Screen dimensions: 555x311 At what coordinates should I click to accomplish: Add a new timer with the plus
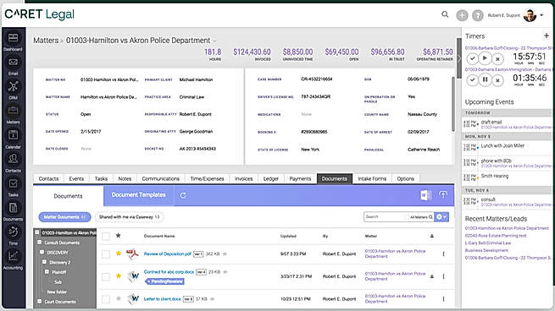point(547,35)
